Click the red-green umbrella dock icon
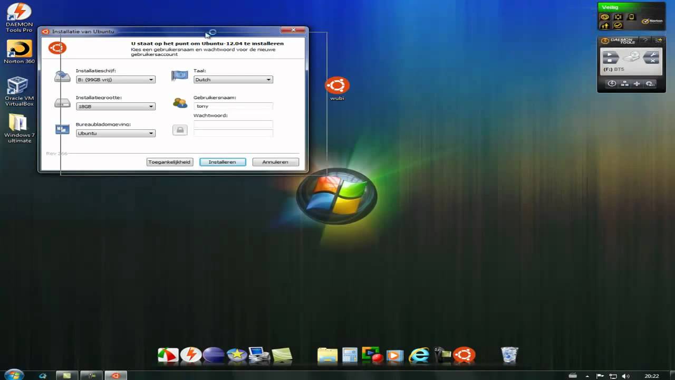 (168, 355)
